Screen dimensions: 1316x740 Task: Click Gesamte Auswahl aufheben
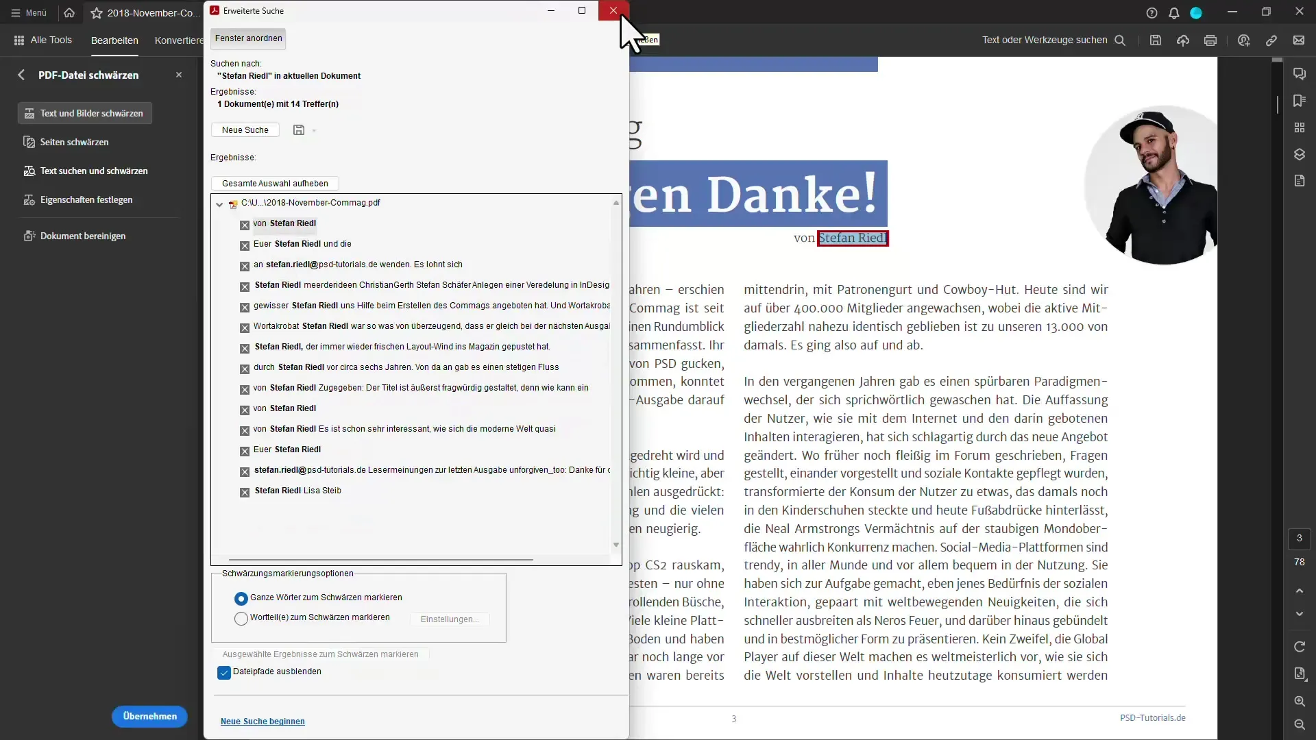click(x=275, y=184)
